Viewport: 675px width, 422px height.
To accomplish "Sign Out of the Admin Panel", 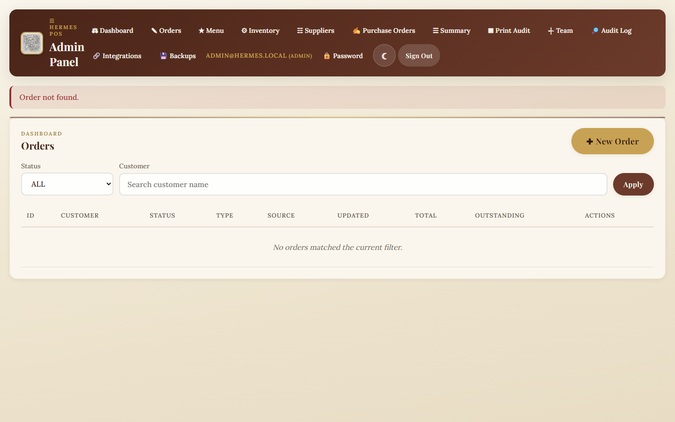I will [419, 55].
